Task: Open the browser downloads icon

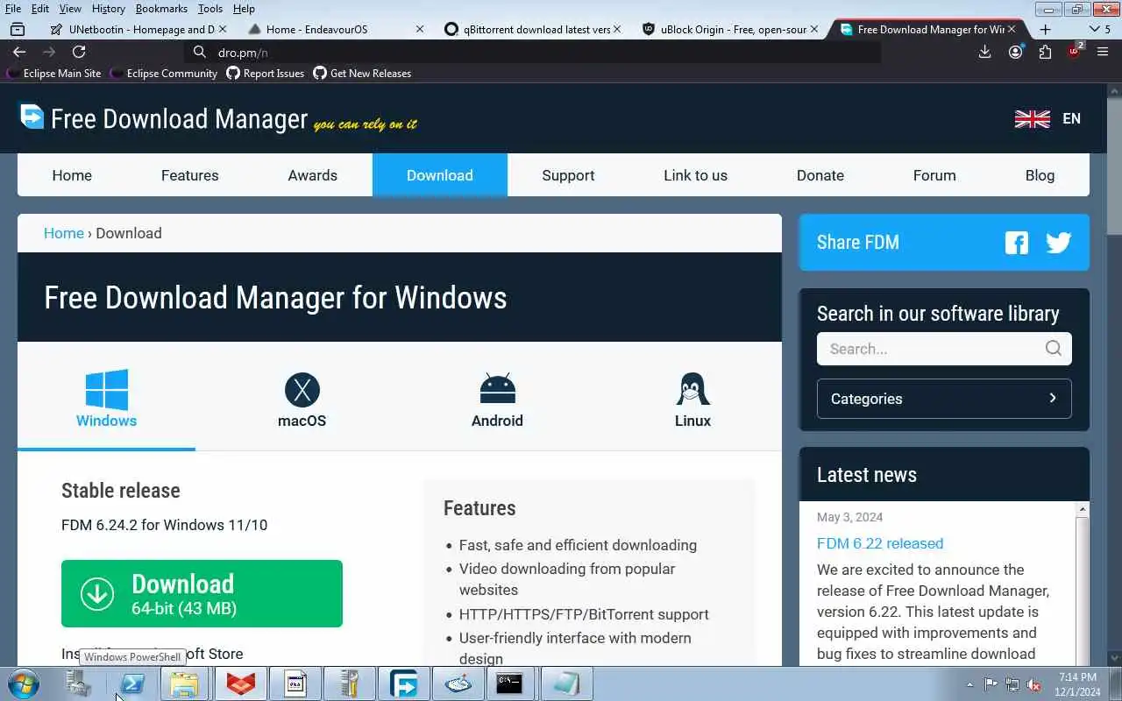Action: point(985,52)
